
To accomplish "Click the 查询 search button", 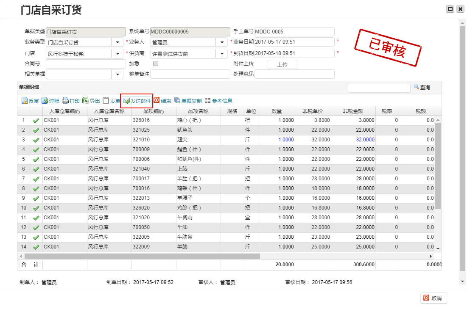I will point(422,88).
